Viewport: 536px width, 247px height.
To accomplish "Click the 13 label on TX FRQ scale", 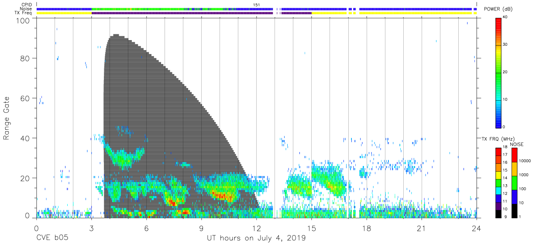I will [505, 186].
